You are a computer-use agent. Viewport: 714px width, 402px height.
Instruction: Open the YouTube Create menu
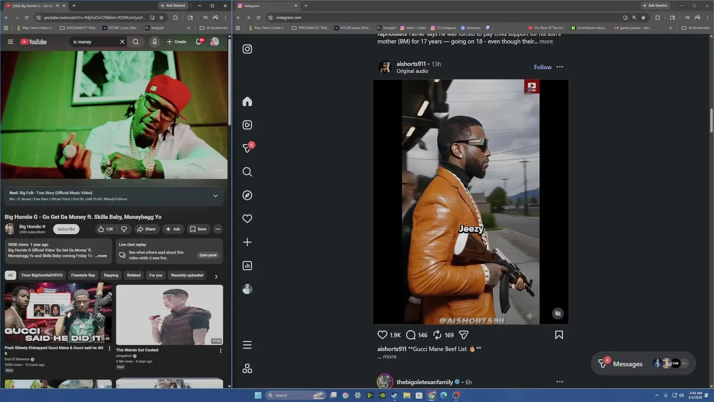pyautogui.click(x=177, y=42)
